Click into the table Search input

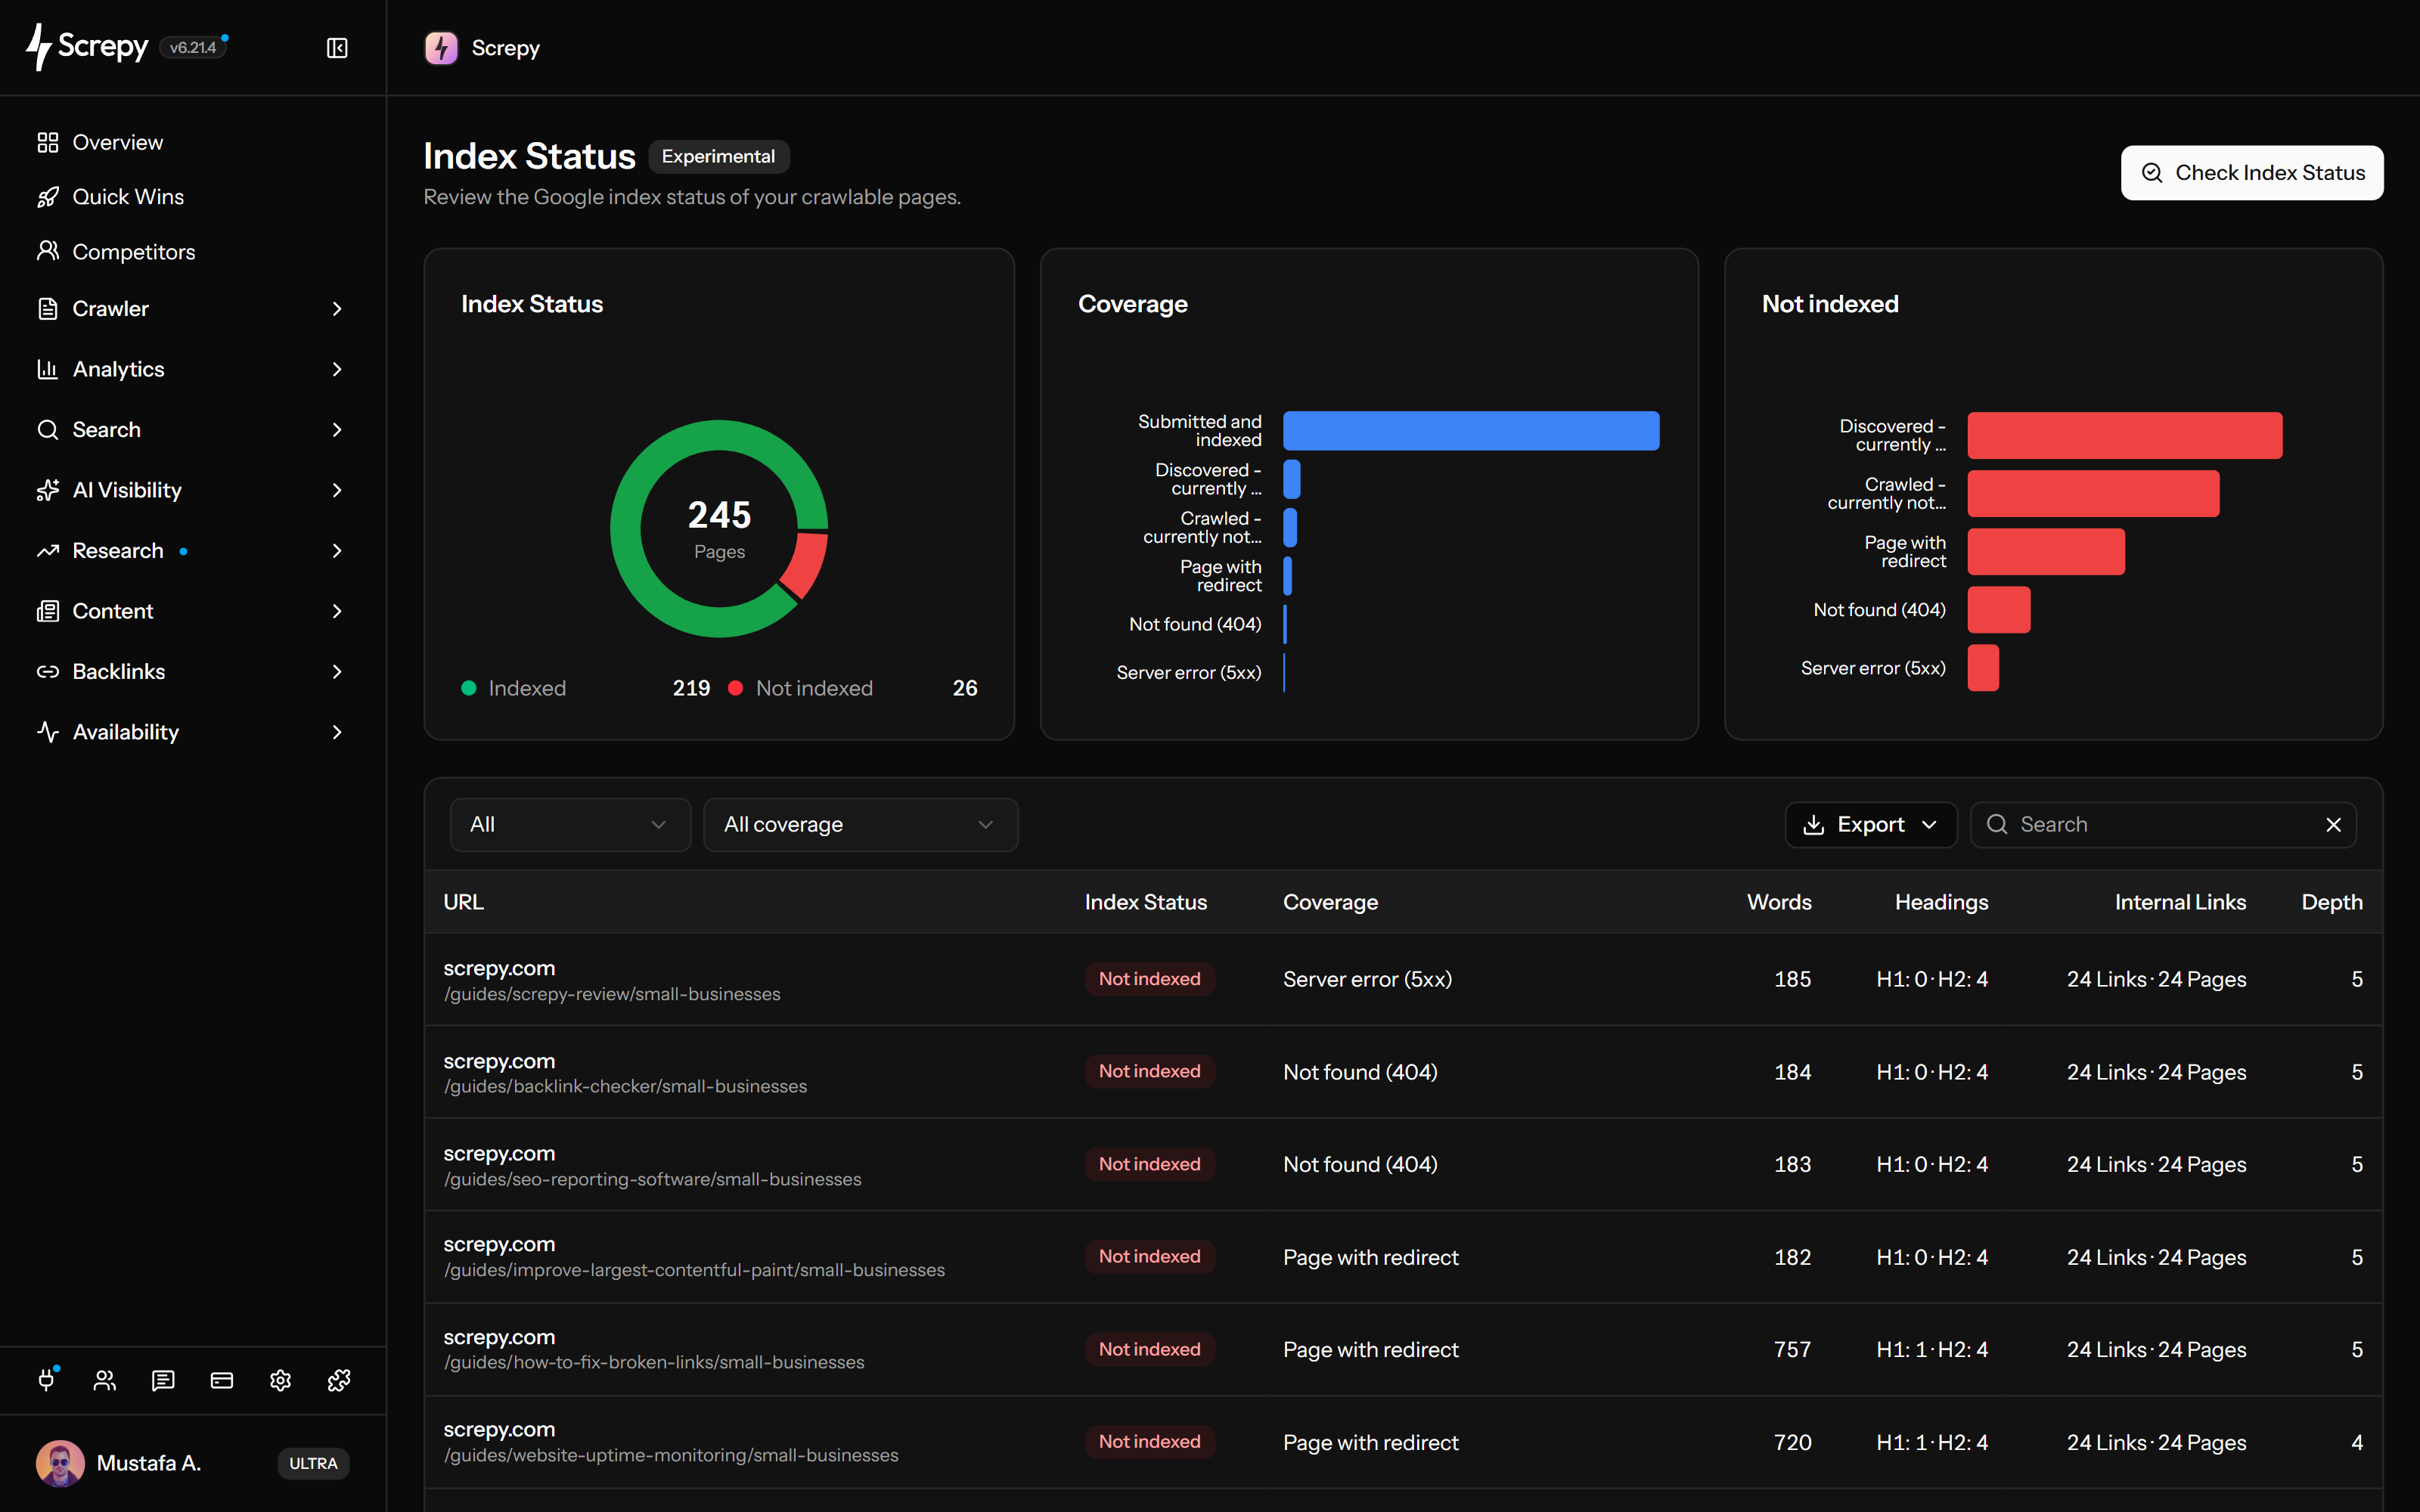coord(2163,824)
